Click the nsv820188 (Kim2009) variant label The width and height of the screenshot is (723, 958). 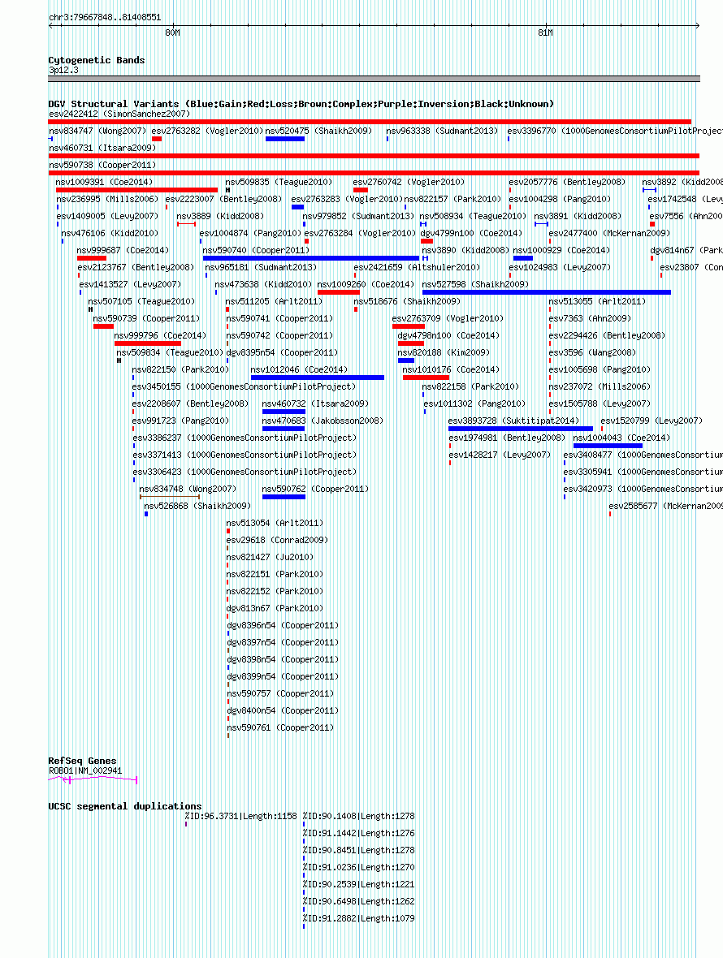pyautogui.click(x=444, y=352)
